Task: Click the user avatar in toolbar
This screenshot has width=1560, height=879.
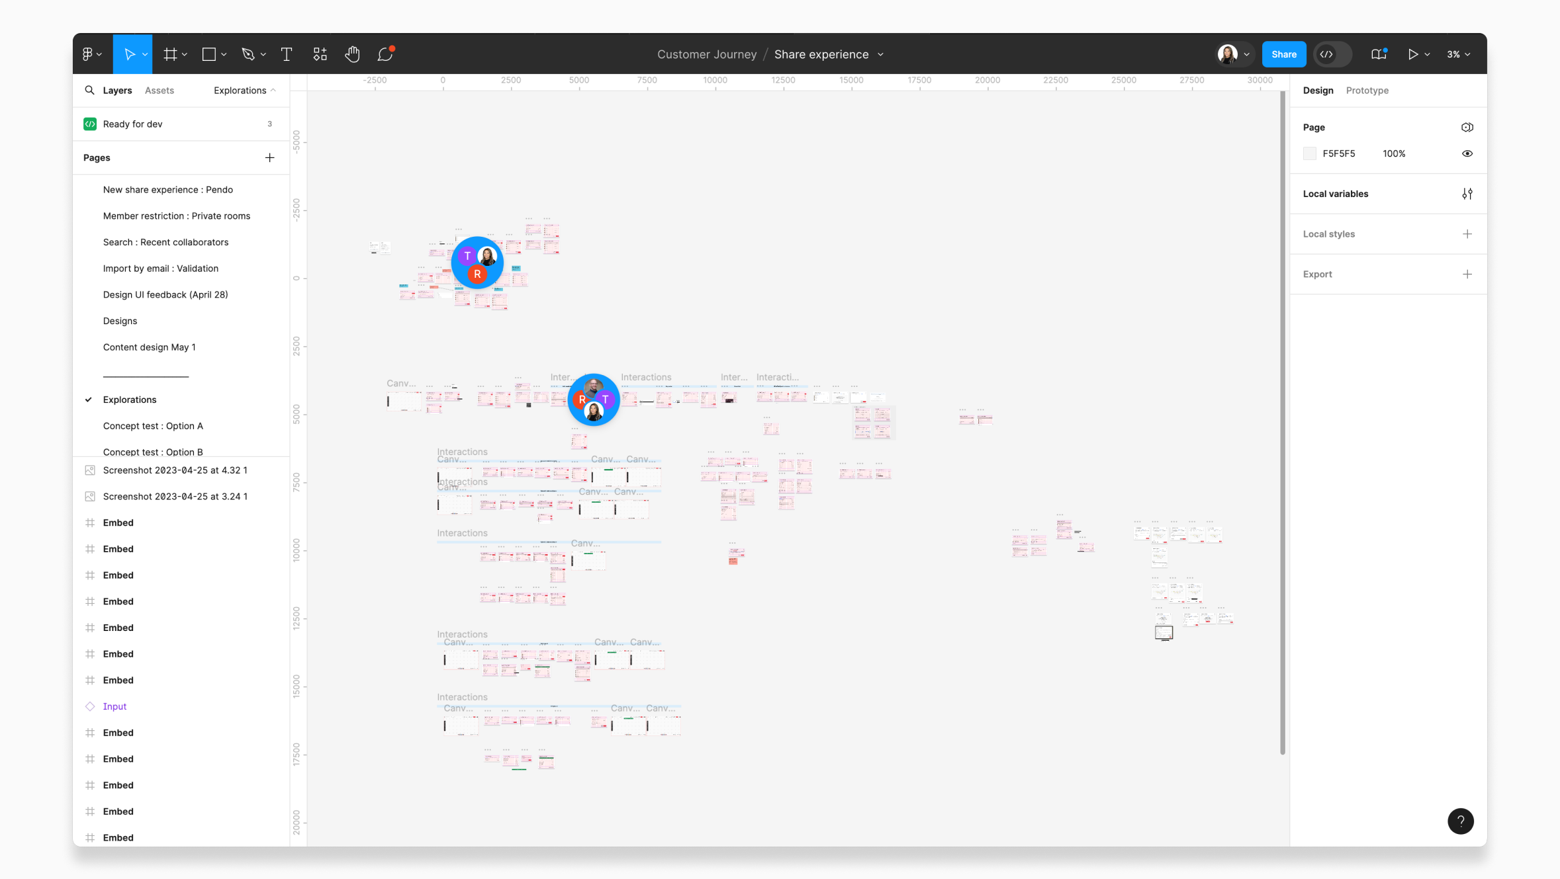Action: (1228, 54)
